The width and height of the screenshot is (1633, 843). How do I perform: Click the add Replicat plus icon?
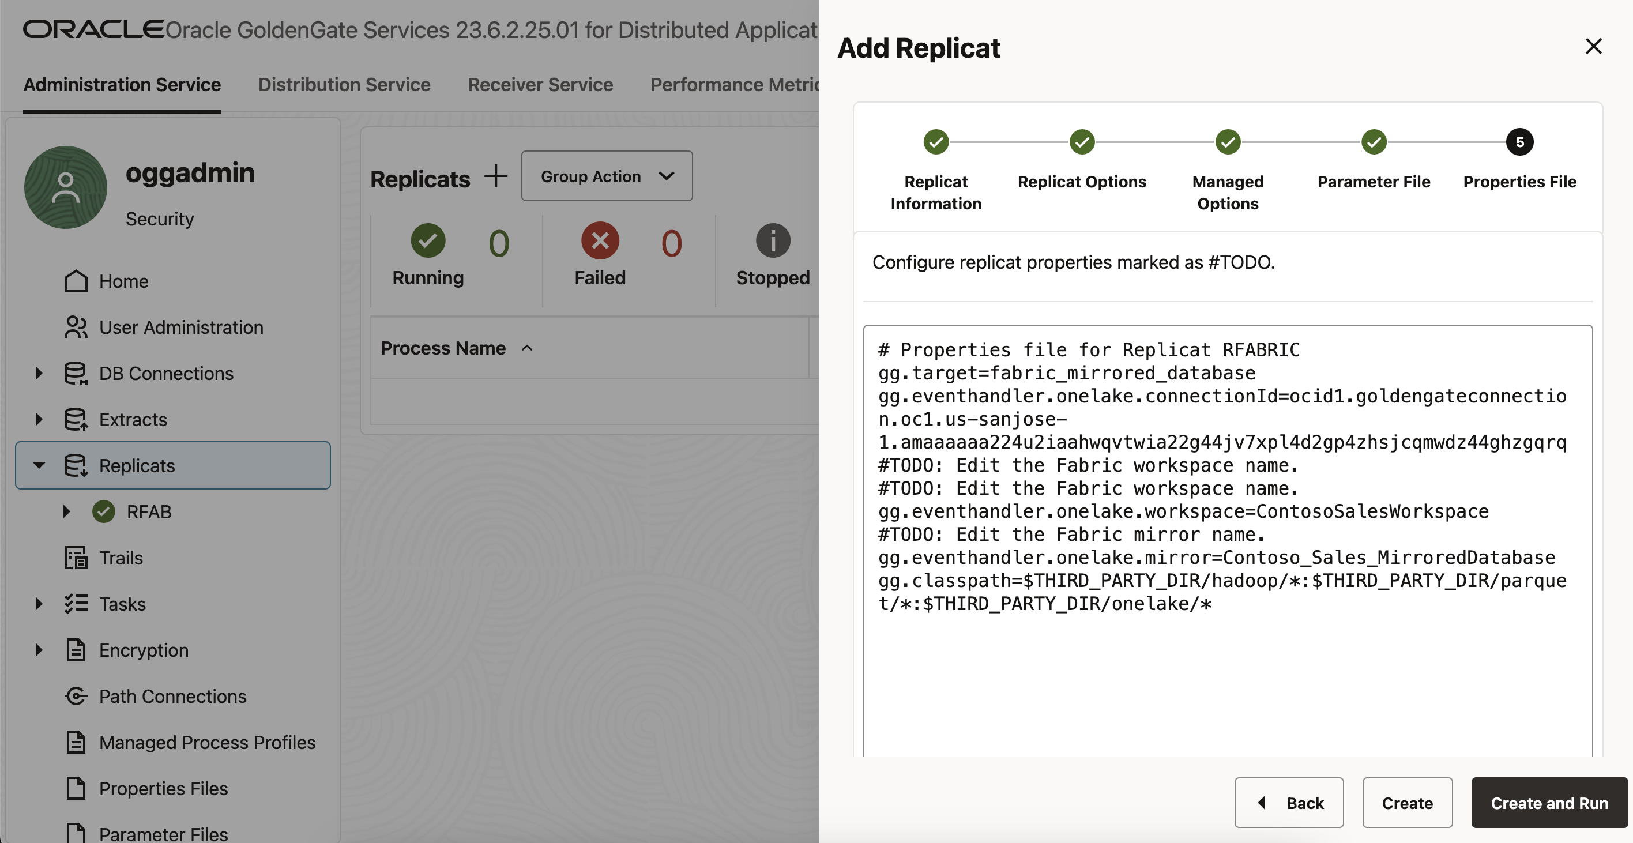click(496, 177)
